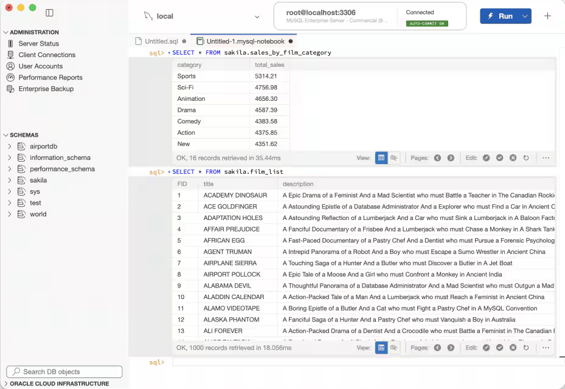Image resolution: width=565 pixels, height=389 pixels.
Task: Expand the test schema
Action: coord(10,203)
